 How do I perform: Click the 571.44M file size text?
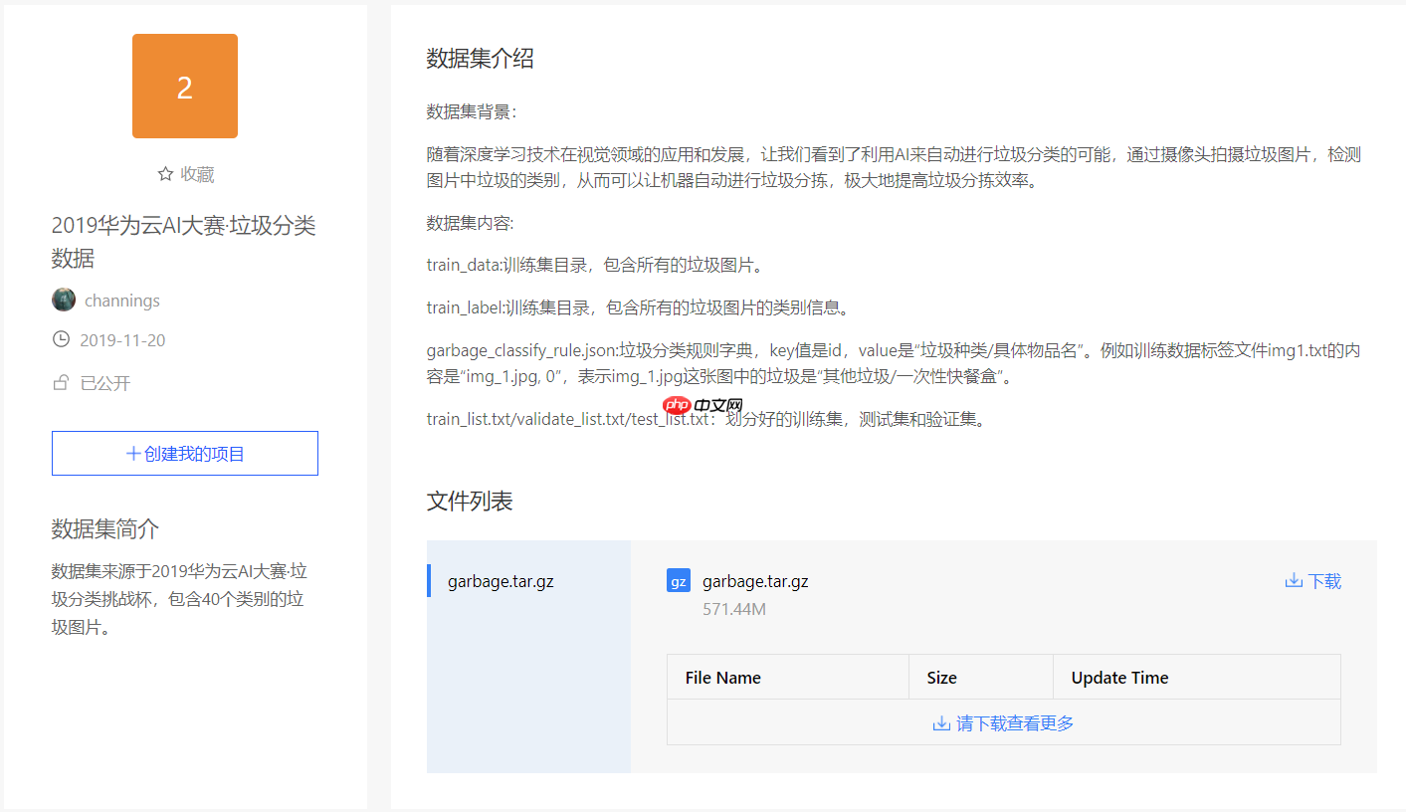(x=734, y=609)
